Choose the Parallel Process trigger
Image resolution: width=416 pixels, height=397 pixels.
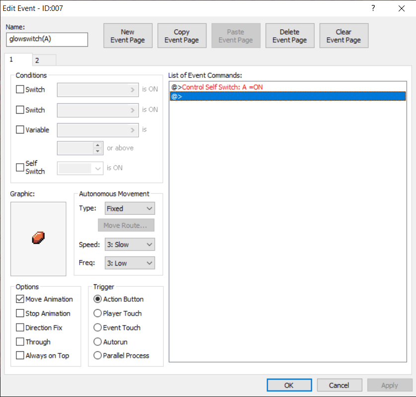(98, 355)
